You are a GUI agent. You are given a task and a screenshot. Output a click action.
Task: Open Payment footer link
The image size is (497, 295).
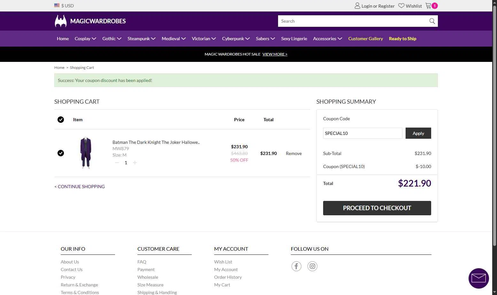(146, 269)
